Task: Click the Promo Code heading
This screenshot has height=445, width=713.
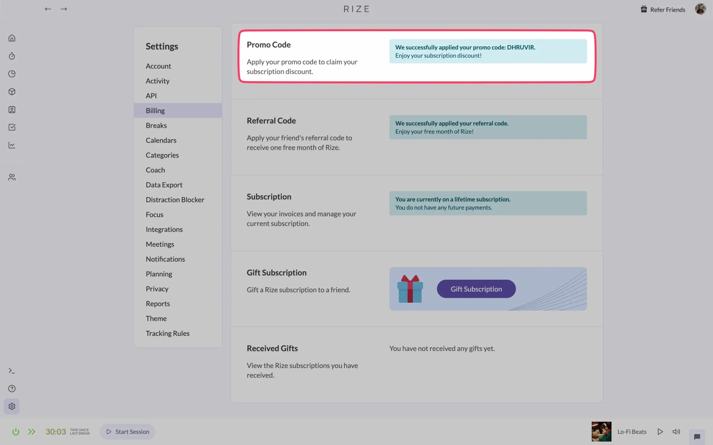Action: pos(268,45)
